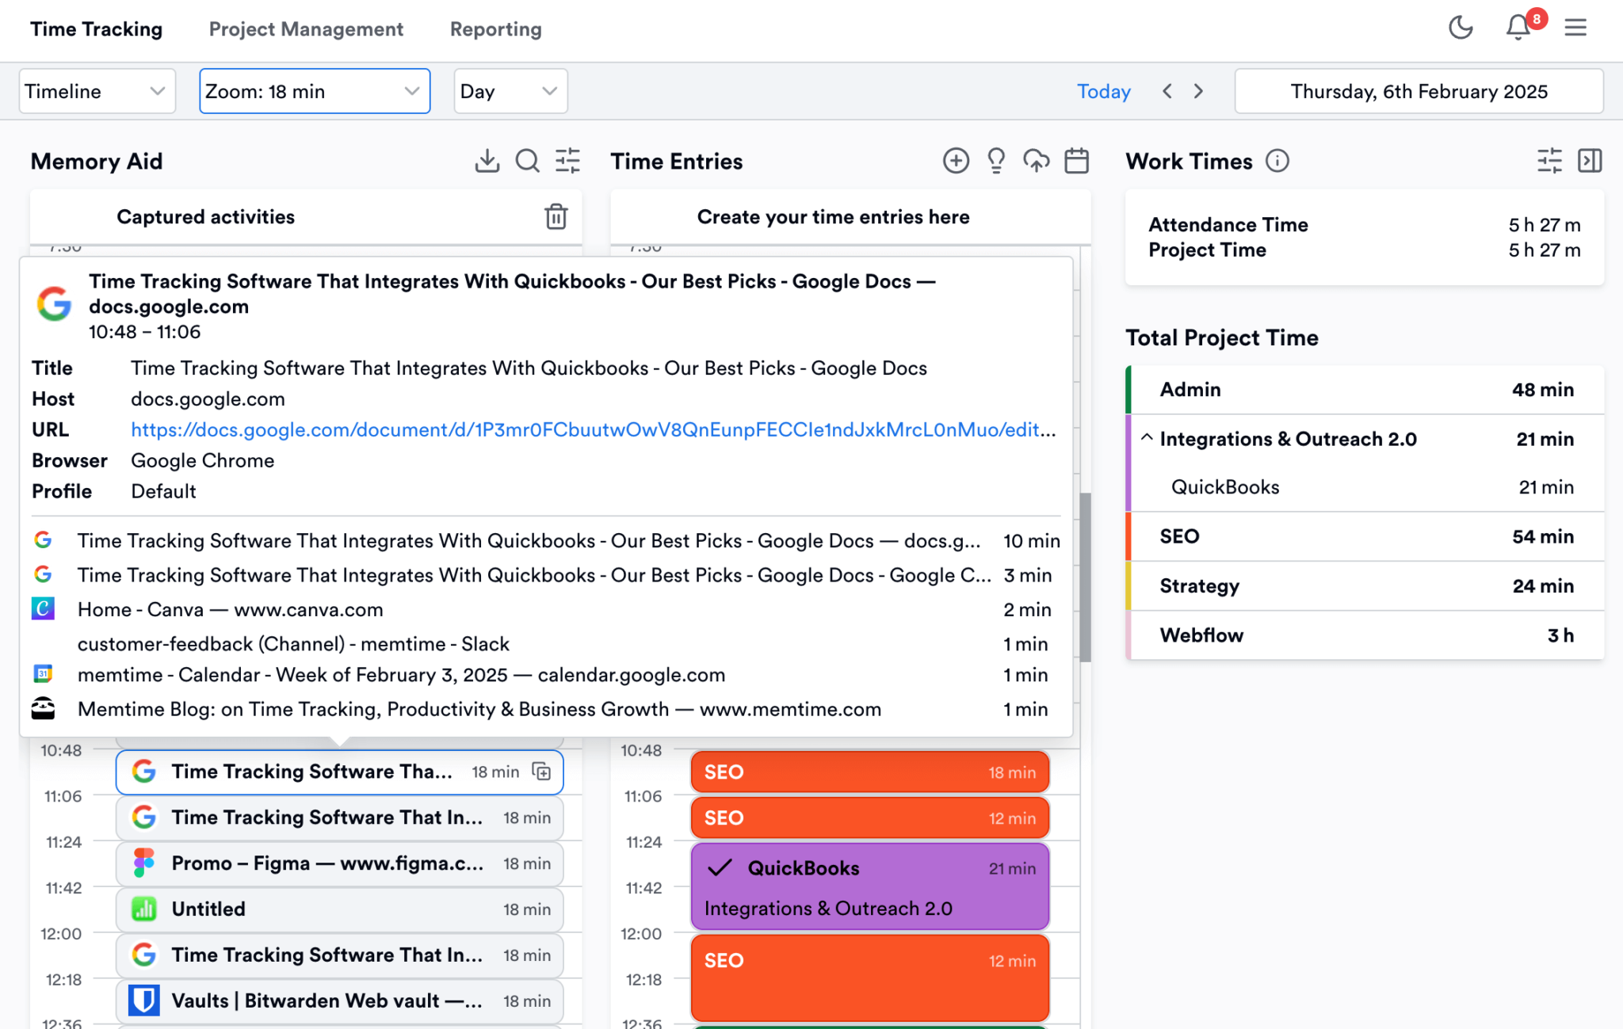Click the 3 min Google Docs activity row
This screenshot has height=1029, width=1623.
545,575
